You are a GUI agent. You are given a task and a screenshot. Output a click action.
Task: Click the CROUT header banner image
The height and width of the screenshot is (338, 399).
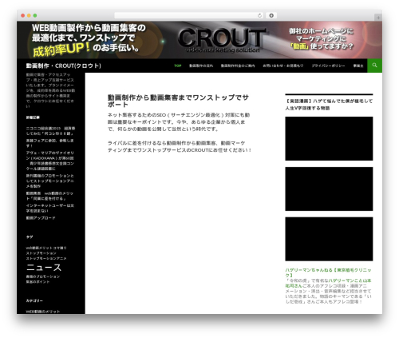[x=199, y=40]
